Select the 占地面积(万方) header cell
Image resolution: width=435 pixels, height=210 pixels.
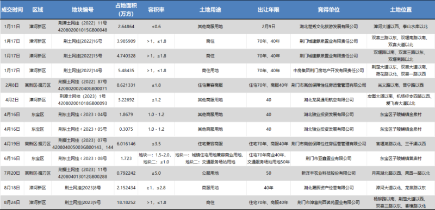(x=126, y=9)
